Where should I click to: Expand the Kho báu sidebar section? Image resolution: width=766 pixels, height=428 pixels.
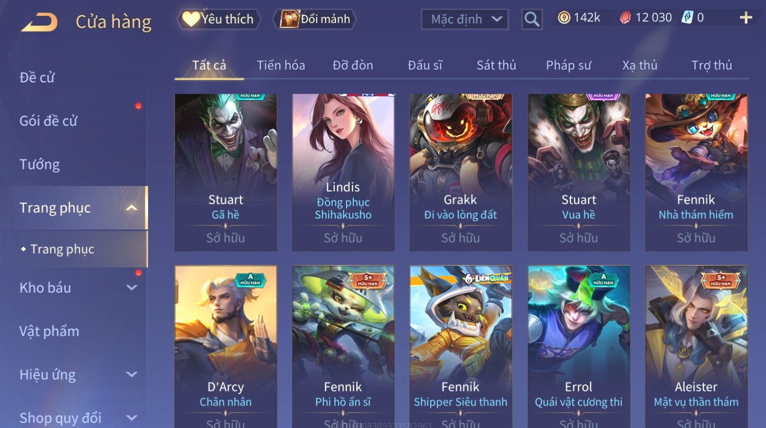(x=131, y=288)
